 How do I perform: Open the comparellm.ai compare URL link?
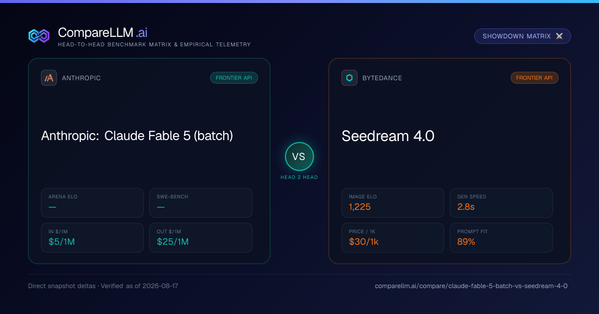pyautogui.click(x=471, y=286)
